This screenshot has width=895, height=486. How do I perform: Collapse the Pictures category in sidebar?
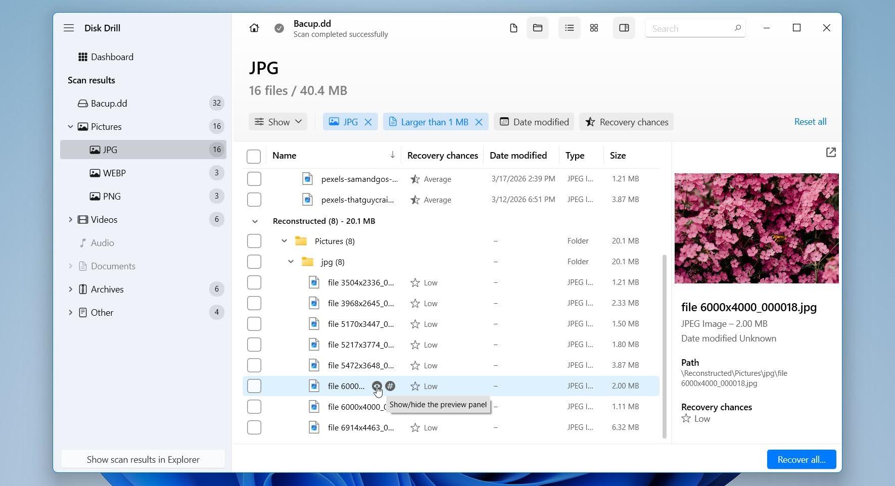70,126
